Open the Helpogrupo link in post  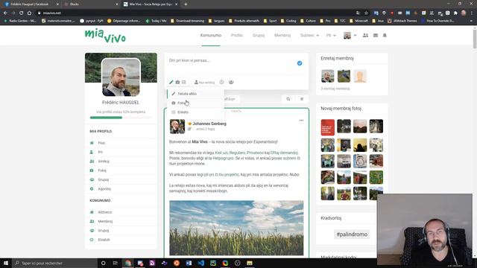pos(223,158)
